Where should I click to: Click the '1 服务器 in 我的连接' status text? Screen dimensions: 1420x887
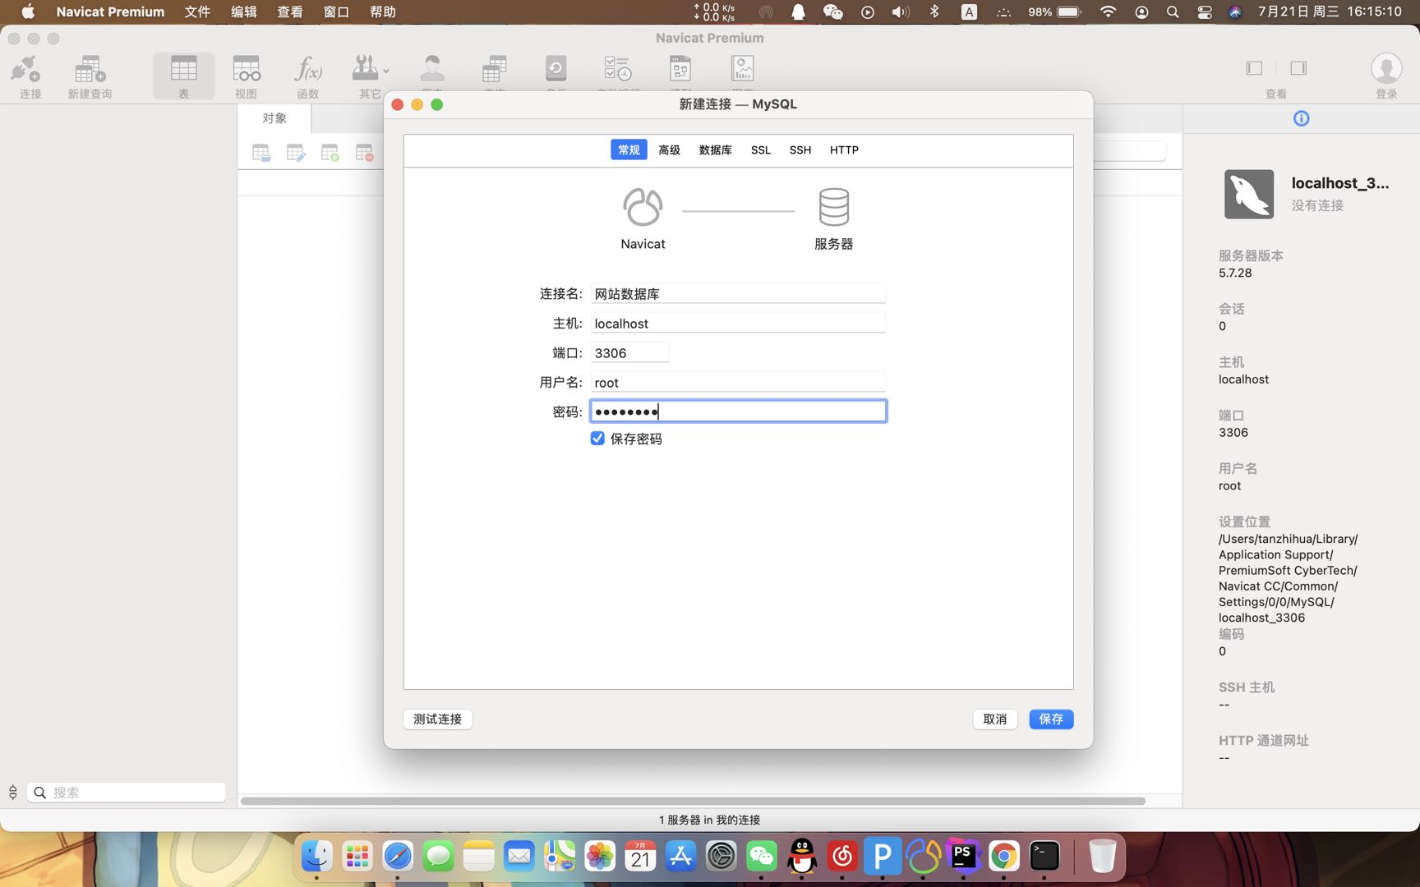coord(709,820)
